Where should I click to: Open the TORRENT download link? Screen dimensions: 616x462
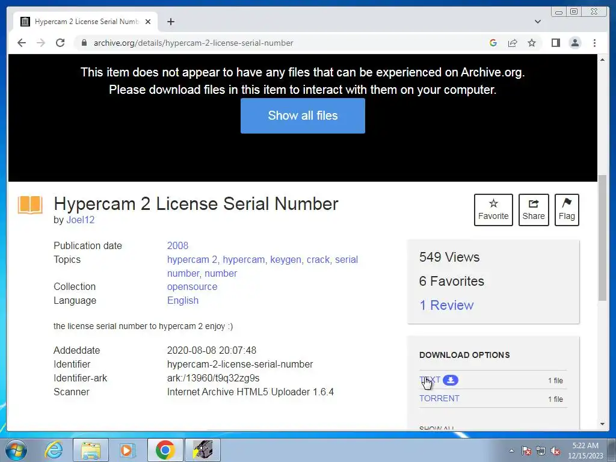pos(439,398)
